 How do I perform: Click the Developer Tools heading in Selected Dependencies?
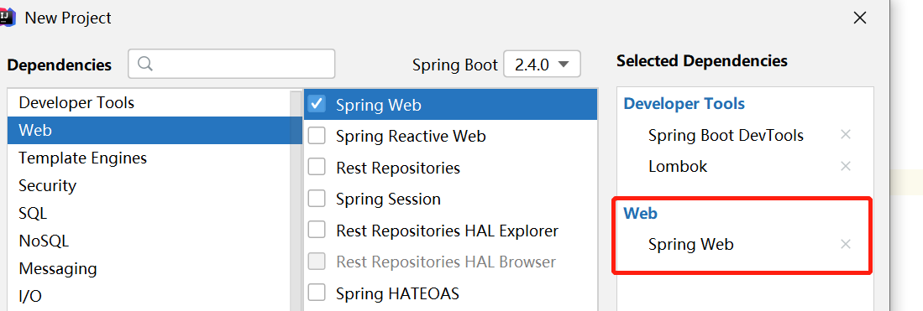[x=684, y=104]
